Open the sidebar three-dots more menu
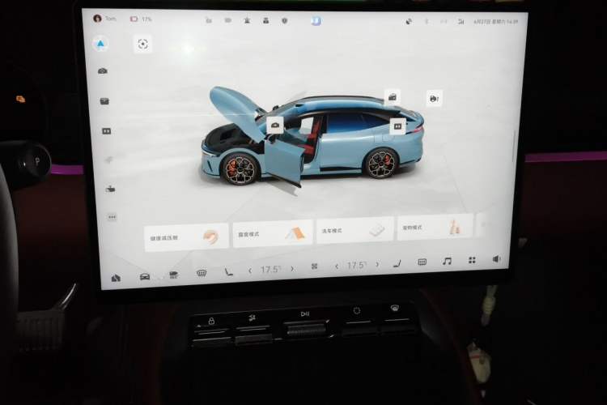Screen dimensions: 607x405 112,217
